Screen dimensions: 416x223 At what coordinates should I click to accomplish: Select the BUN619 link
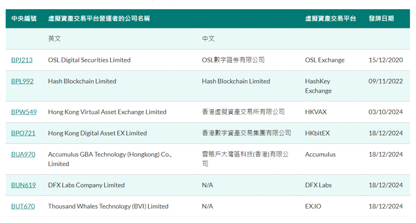coord(23,185)
